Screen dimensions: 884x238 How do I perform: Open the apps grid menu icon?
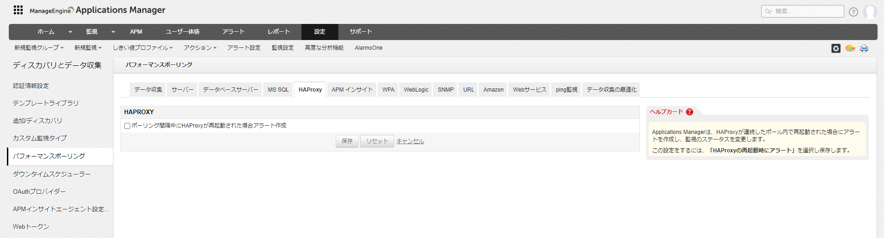[x=18, y=10]
